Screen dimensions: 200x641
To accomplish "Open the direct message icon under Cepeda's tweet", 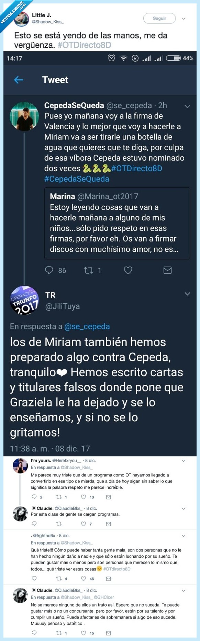I will 167,270.
